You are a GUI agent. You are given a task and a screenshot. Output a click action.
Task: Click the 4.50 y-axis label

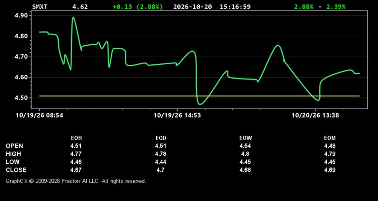pos(21,98)
